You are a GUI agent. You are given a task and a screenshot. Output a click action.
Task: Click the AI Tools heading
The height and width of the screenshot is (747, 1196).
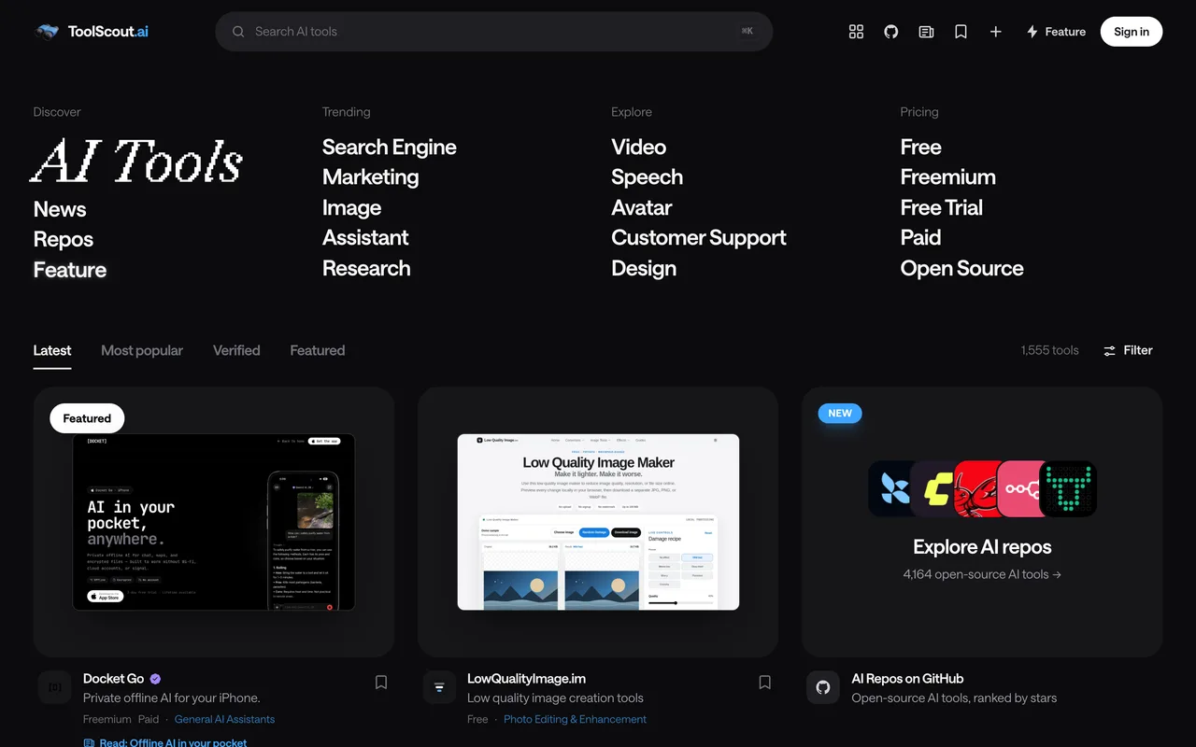138,161
